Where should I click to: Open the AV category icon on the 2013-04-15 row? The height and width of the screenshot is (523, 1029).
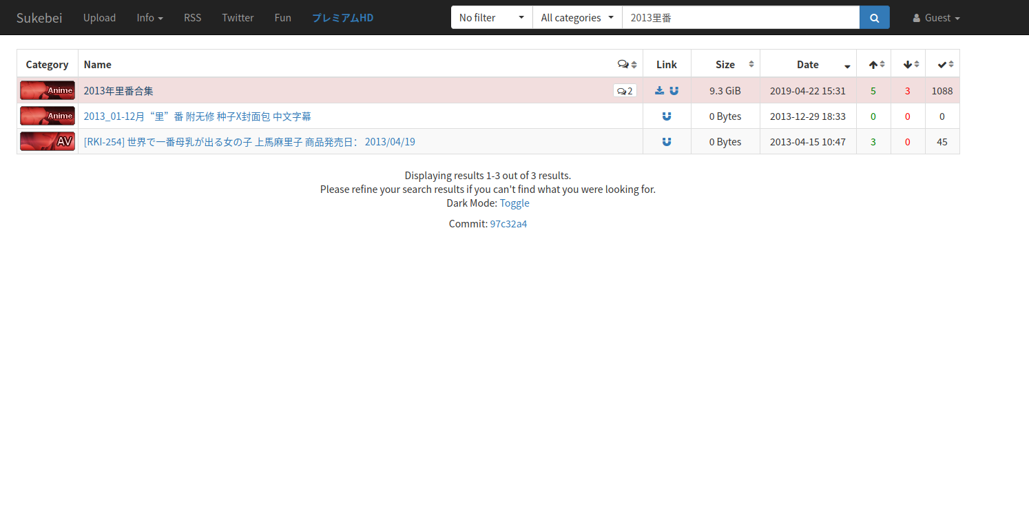coord(48,141)
